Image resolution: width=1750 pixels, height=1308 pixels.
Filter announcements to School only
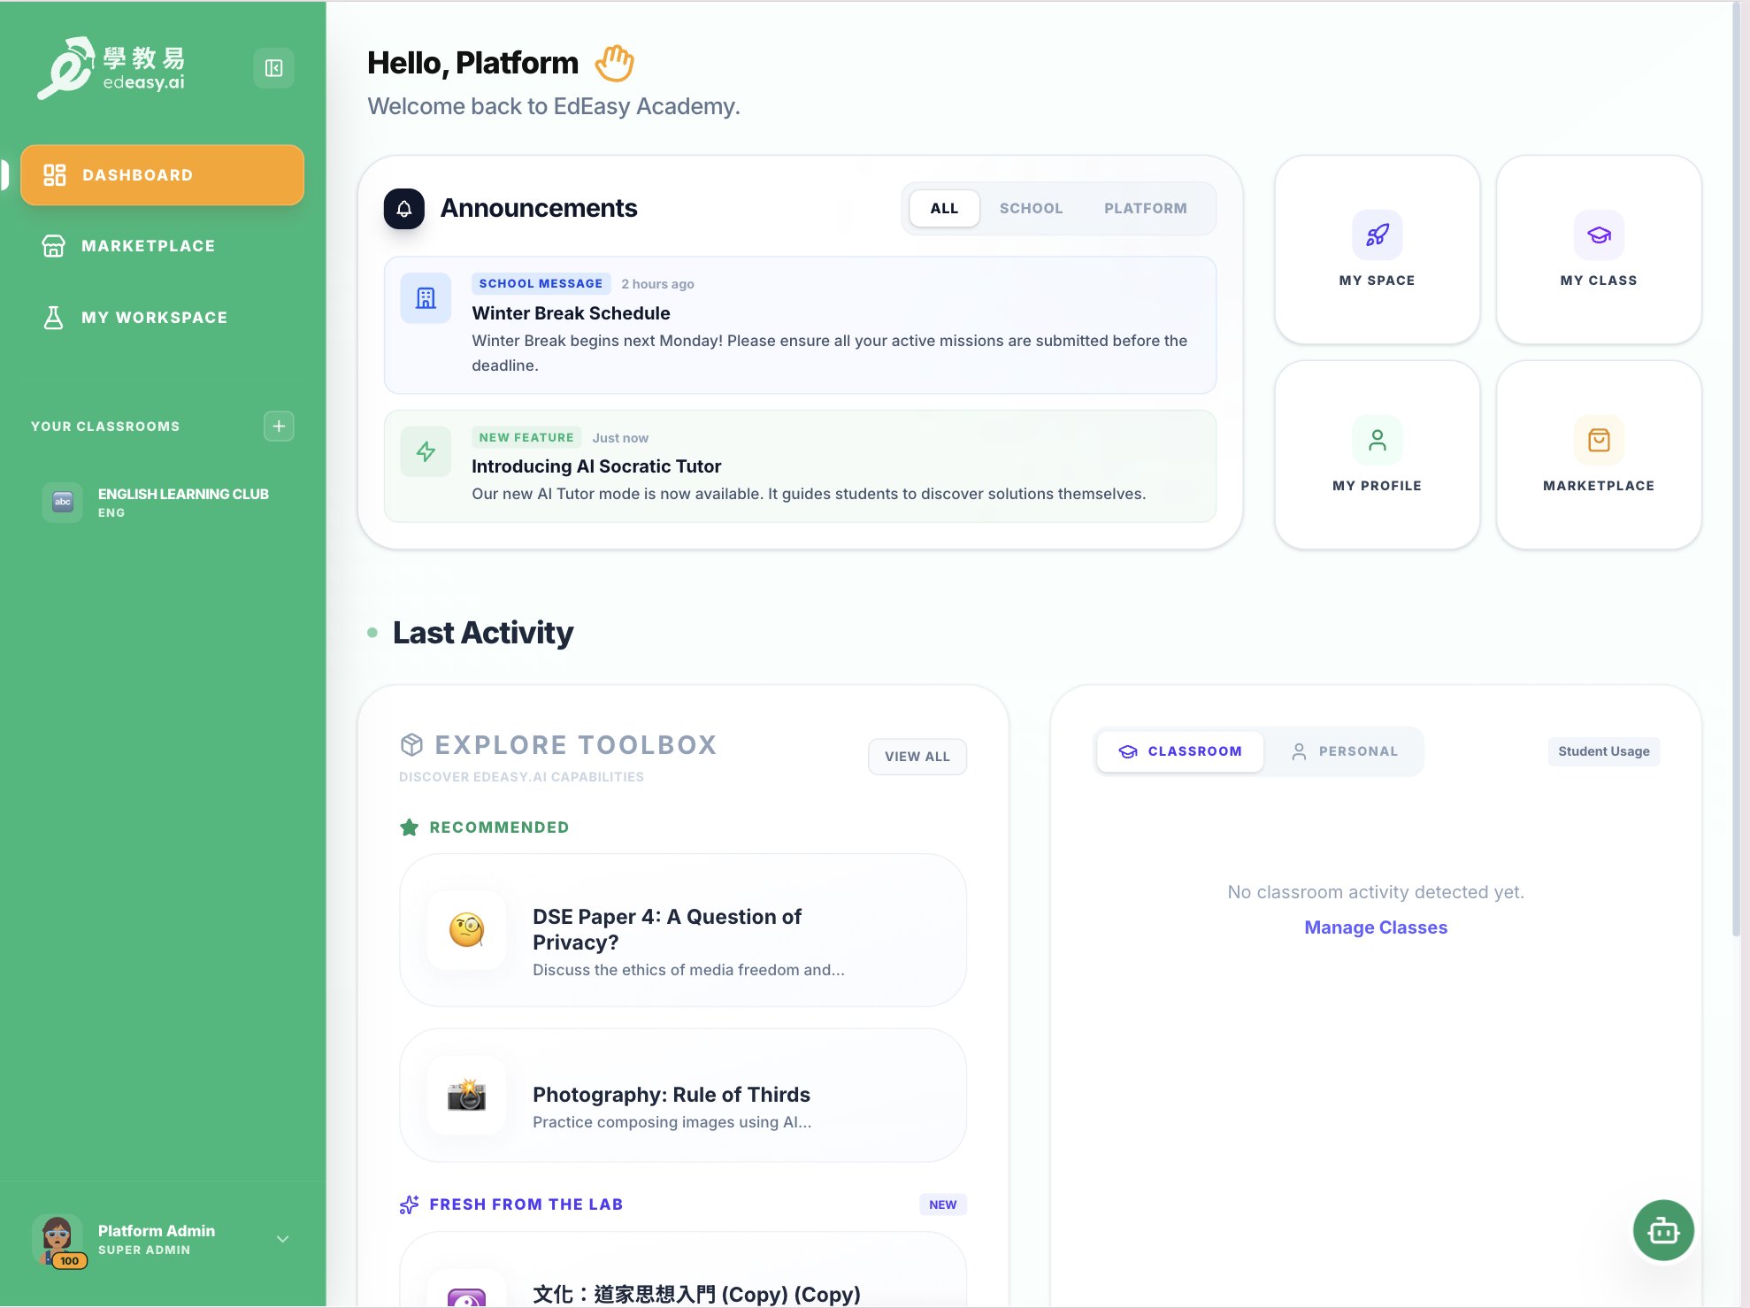(1031, 209)
